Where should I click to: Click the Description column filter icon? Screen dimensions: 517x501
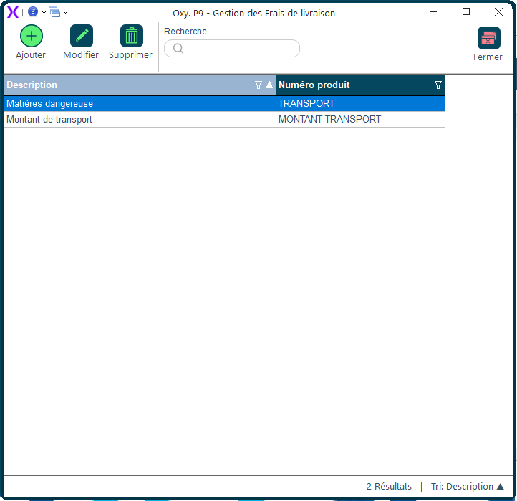click(258, 85)
